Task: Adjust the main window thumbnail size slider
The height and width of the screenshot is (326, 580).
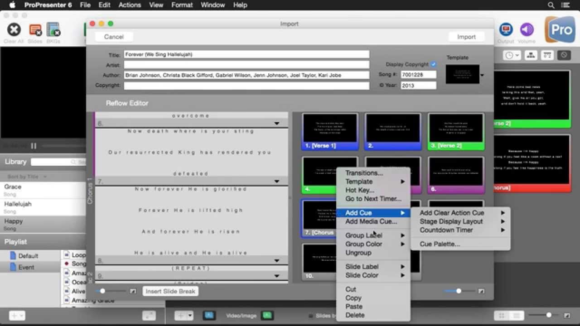Action: (549, 315)
